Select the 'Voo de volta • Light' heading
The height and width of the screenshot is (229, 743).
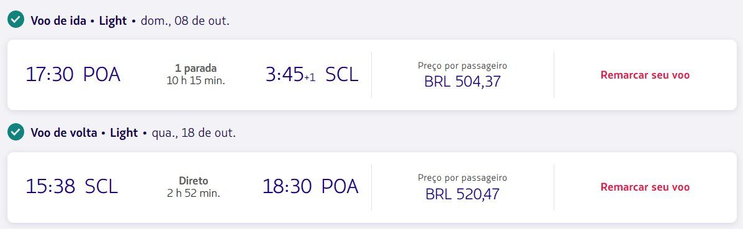(84, 133)
